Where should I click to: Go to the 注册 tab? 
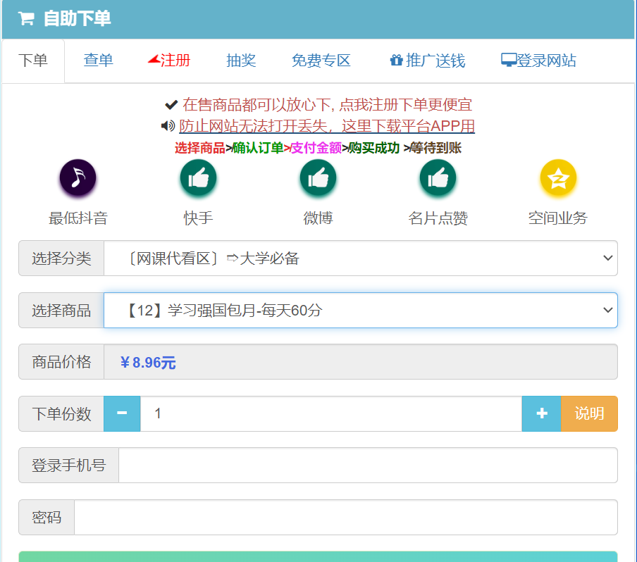coord(169,61)
